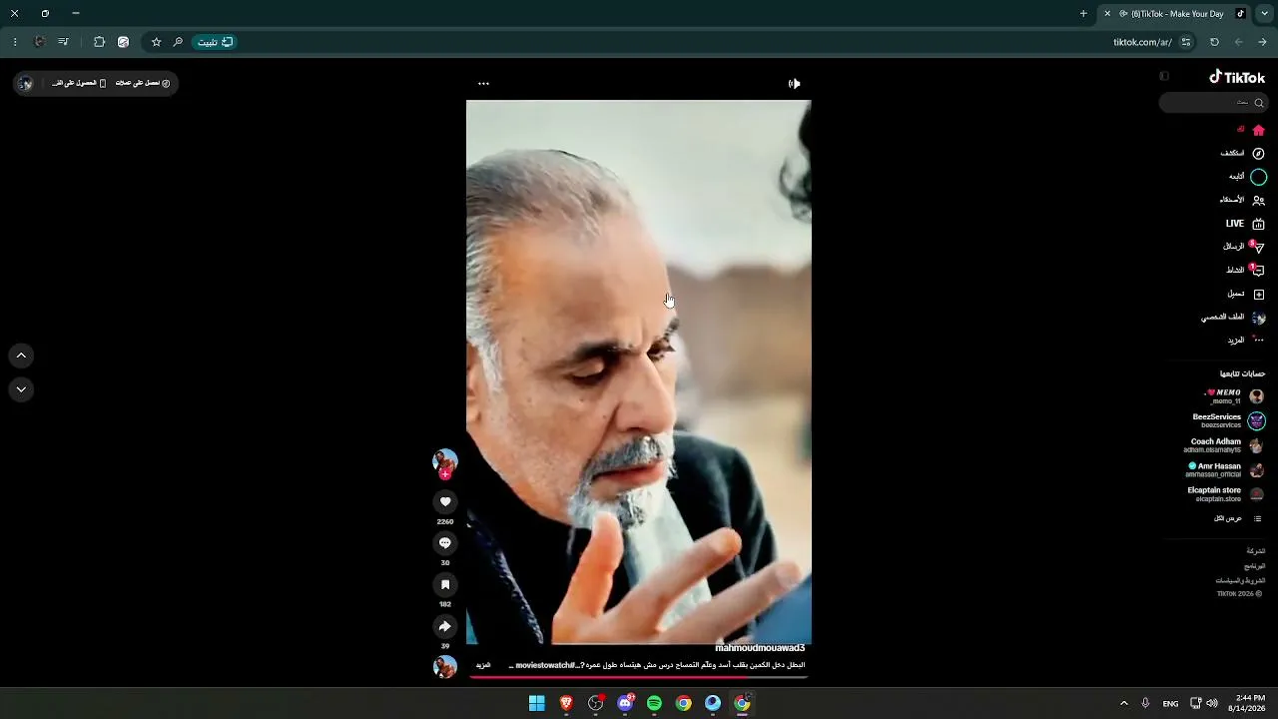Screen dimensions: 1278x719
Task: Click the moviestowatch hashtag in the caption
Action: click(544, 665)
